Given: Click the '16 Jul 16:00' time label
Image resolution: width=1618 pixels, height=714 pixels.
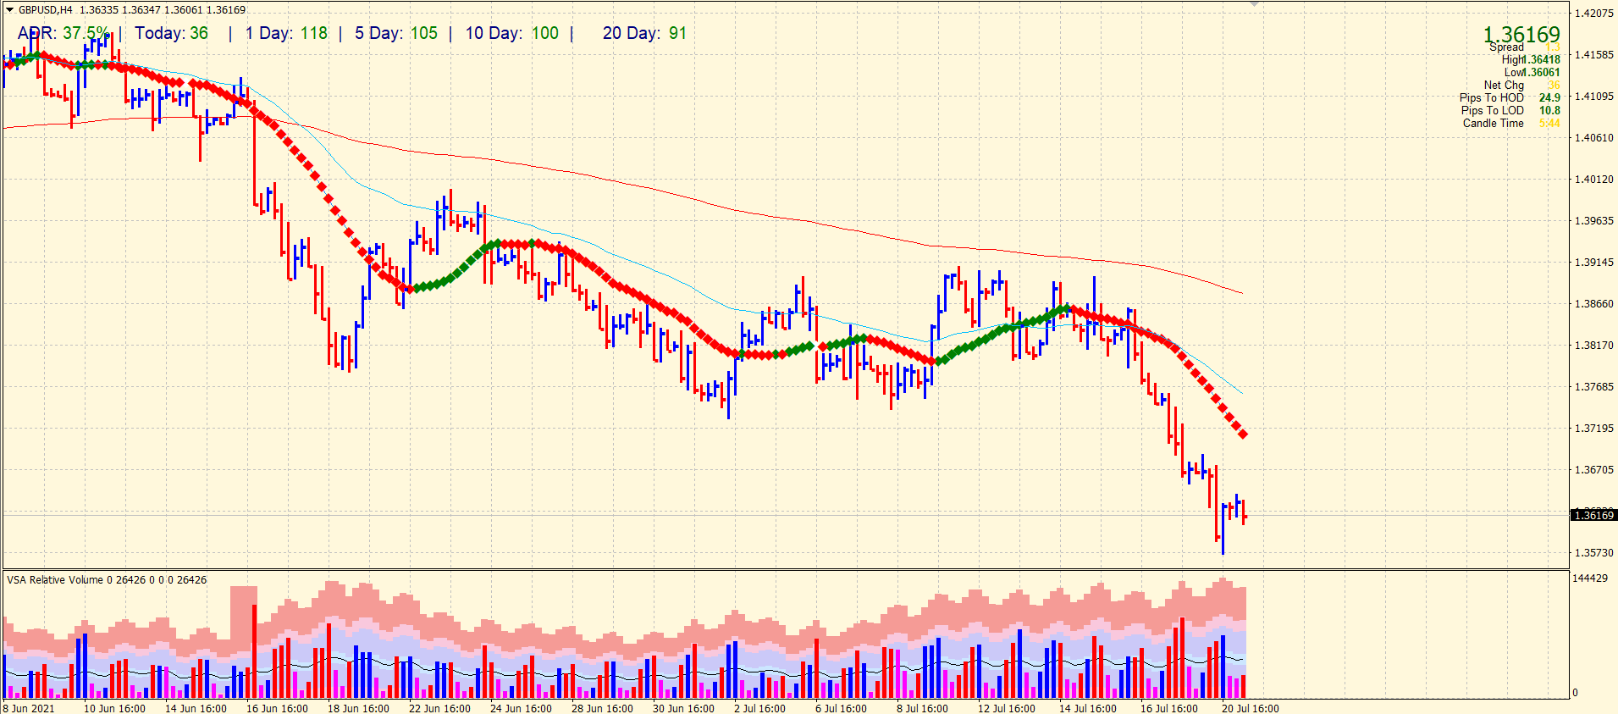Looking at the screenshot, I should click(x=1169, y=709).
